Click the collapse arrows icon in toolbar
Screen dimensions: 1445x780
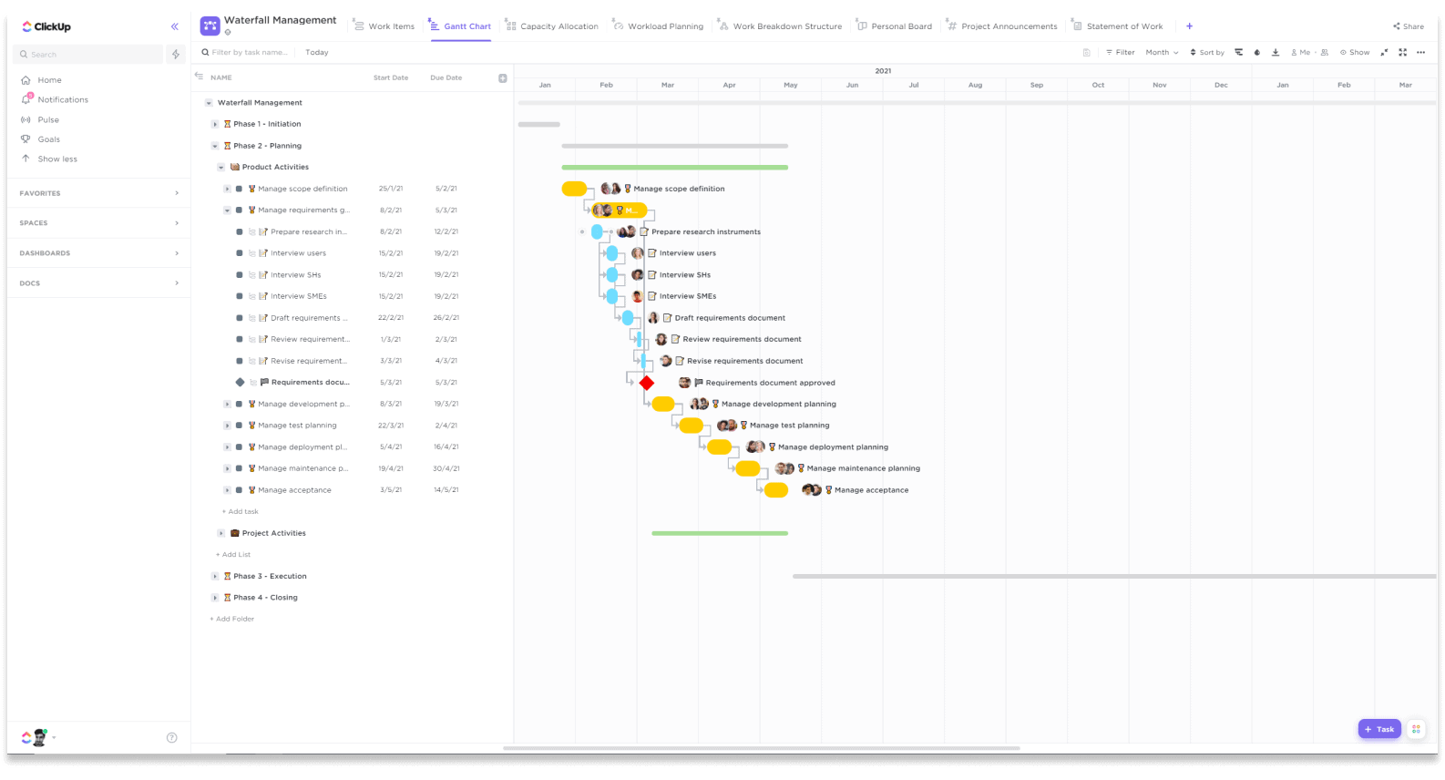(x=1385, y=53)
